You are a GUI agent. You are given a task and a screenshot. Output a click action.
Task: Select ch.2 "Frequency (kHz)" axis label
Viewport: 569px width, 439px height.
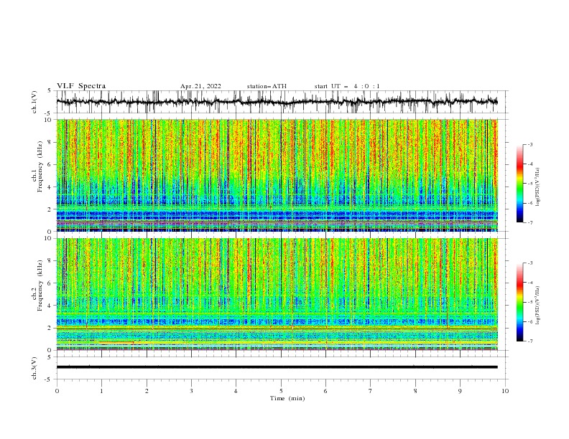40,285
